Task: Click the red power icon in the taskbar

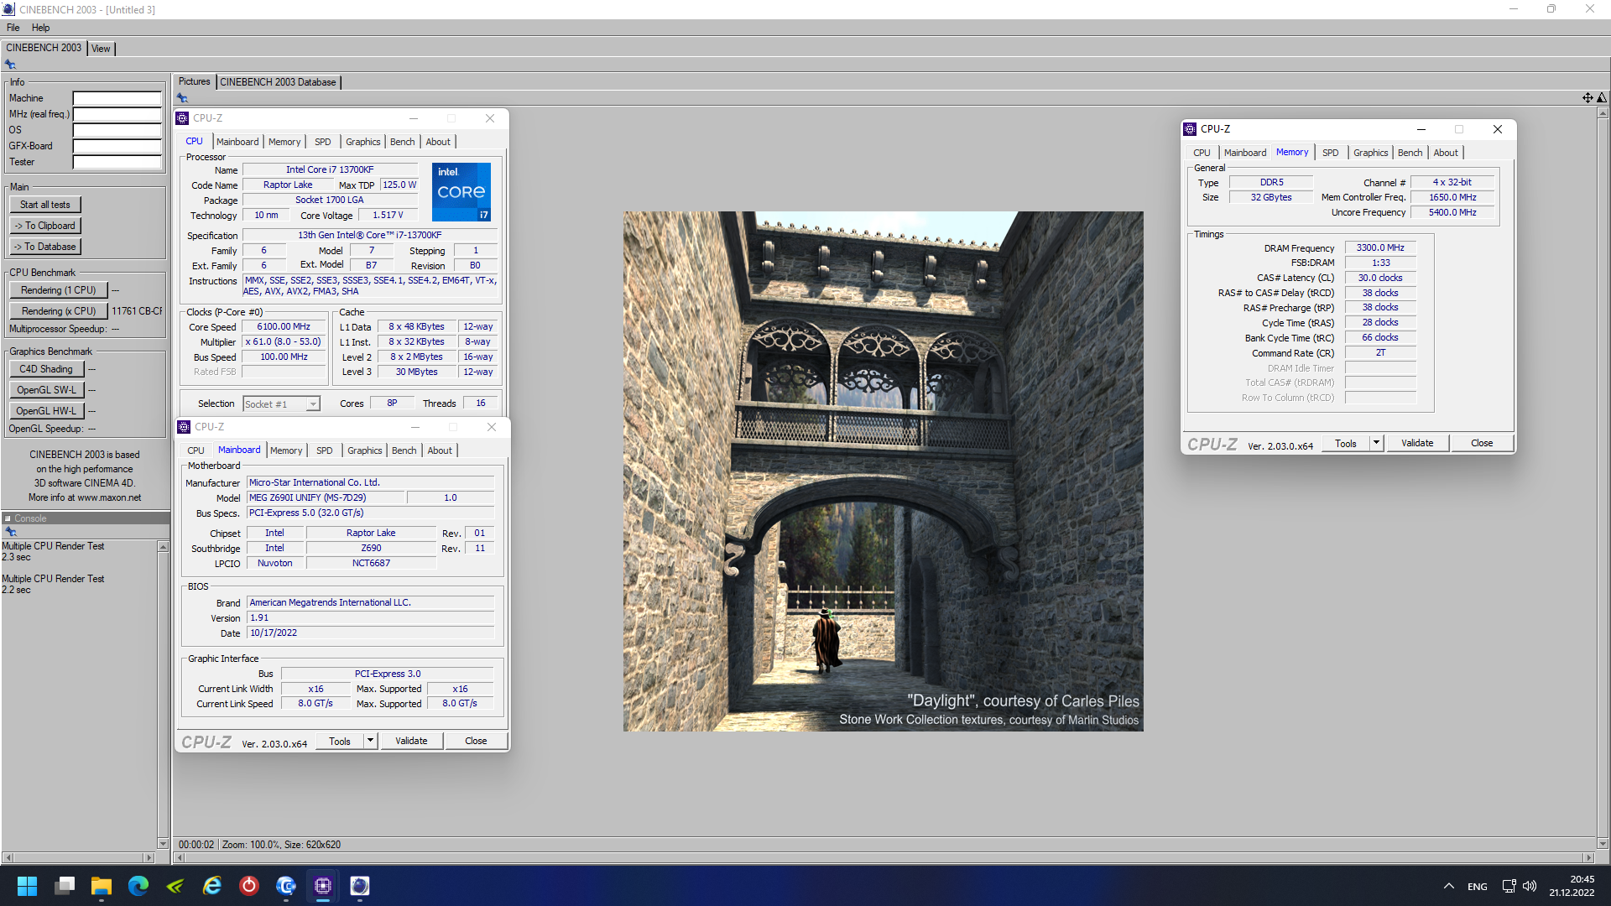Action: [x=249, y=886]
